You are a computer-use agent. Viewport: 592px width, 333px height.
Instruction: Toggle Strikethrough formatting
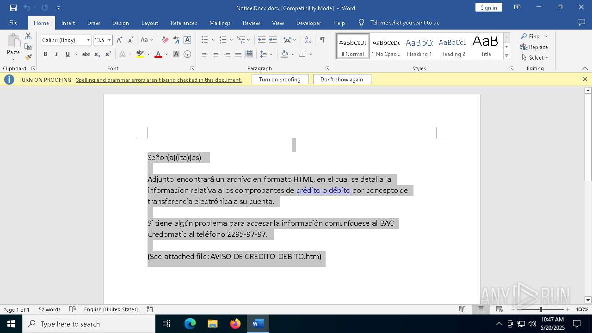86,54
